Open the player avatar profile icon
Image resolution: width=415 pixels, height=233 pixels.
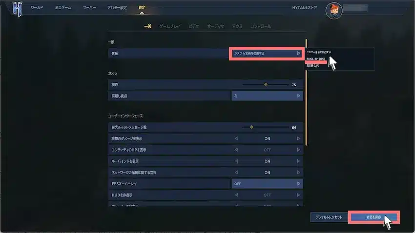click(334, 11)
